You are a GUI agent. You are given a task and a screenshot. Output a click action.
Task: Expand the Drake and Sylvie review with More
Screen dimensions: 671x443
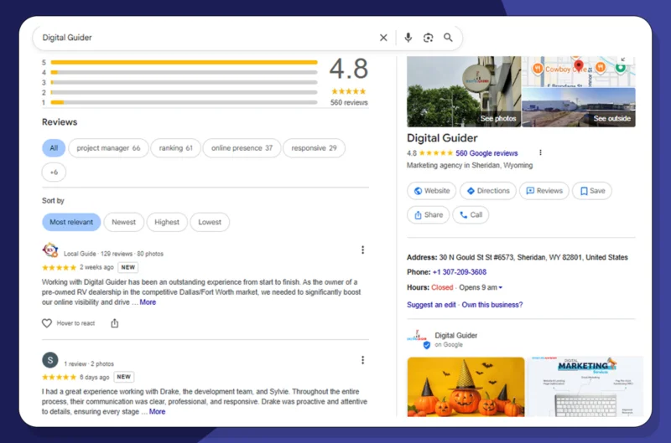157,411
